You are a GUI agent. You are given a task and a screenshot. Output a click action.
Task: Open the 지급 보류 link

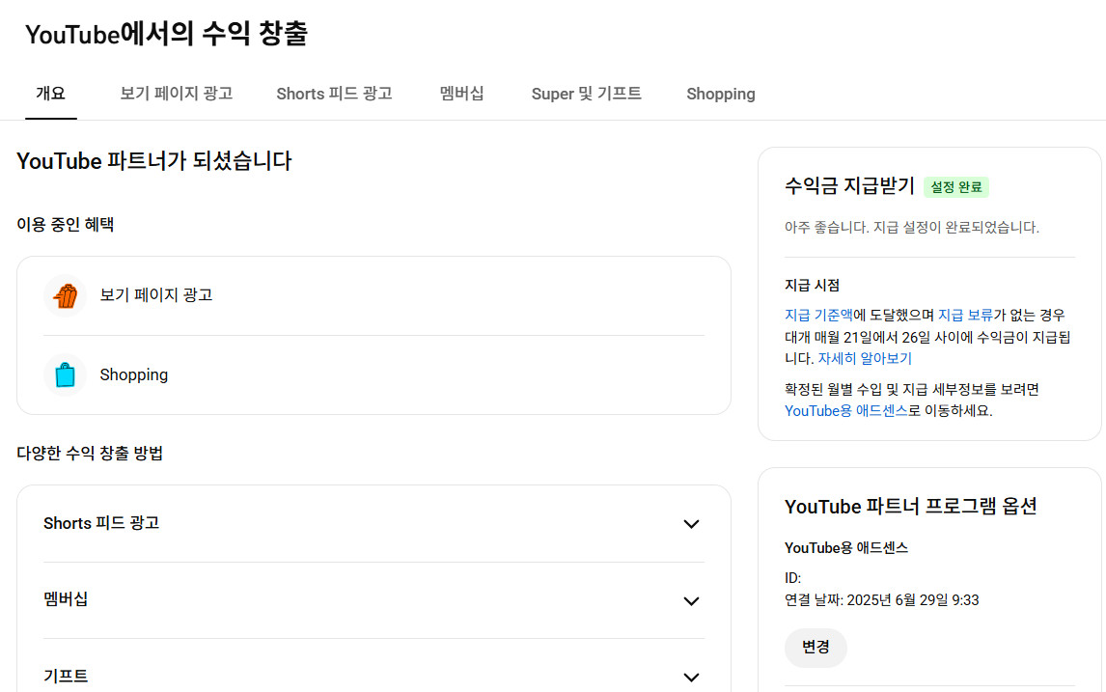pyautogui.click(x=966, y=315)
